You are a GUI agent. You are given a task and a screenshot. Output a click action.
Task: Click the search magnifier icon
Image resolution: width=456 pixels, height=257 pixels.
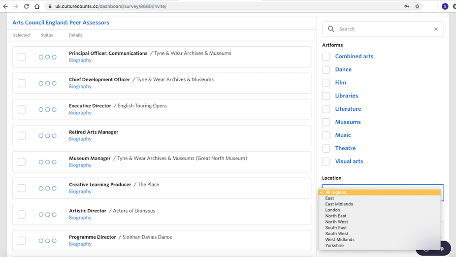point(331,29)
